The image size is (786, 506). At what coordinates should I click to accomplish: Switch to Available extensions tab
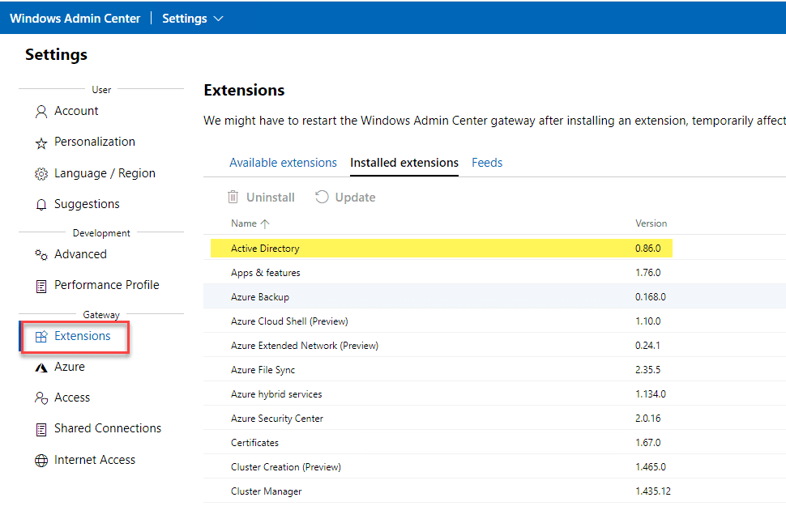tap(283, 163)
